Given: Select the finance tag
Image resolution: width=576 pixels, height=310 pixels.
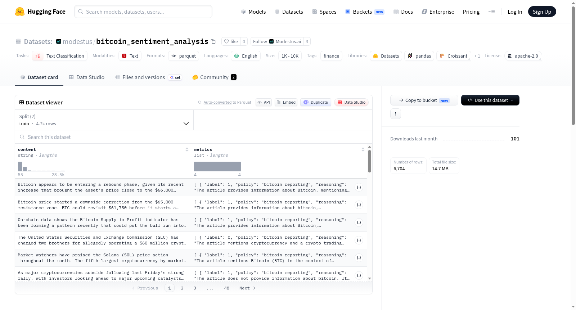Looking at the screenshot, I should point(331,56).
